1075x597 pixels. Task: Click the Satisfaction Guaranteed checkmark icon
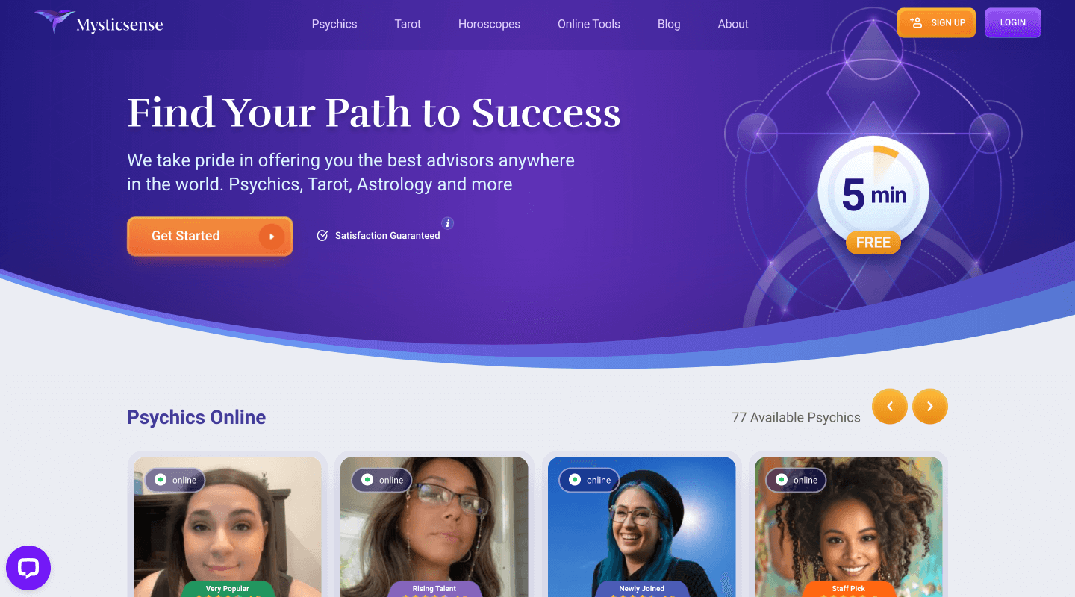coord(322,236)
